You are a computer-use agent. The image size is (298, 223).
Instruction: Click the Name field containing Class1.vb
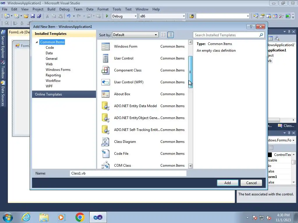tap(128, 173)
